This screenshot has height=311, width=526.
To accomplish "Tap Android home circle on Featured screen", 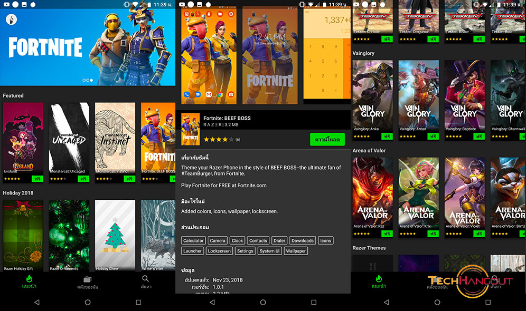I will (x=88, y=302).
